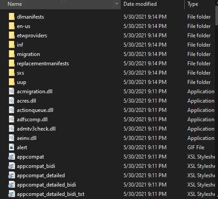Click the date modified of alert
This screenshot has height=199, width=218.
pyautogui.click(x=145, y=147)
